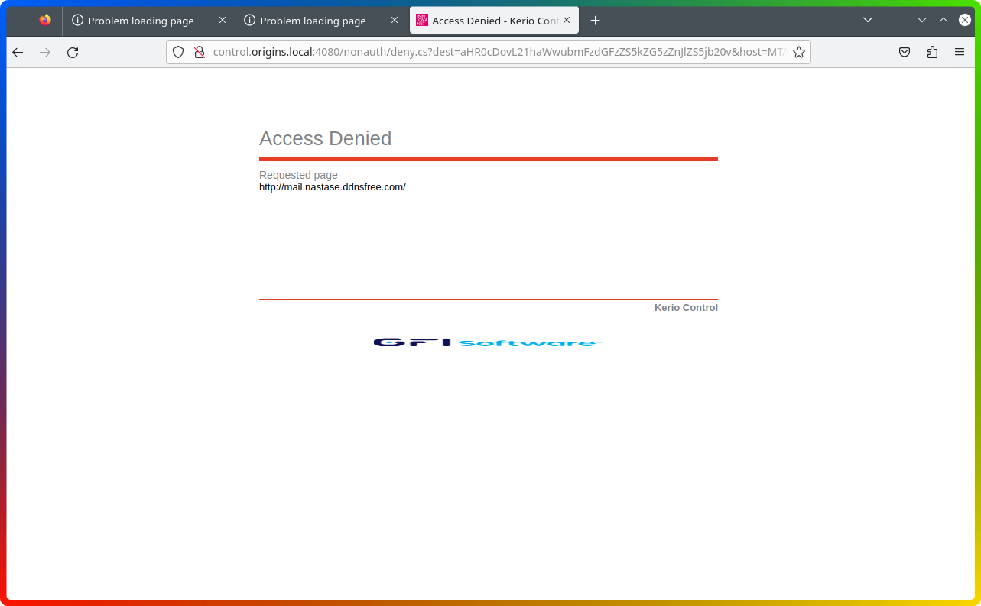Image resolution: width=981 pixels, height=606 pixels.
Task: Bookmark this page with the star icon
Action: coord(799,52)
